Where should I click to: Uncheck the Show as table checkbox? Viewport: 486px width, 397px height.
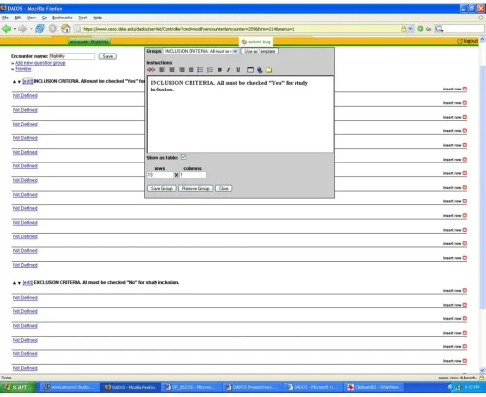(184, 157)
